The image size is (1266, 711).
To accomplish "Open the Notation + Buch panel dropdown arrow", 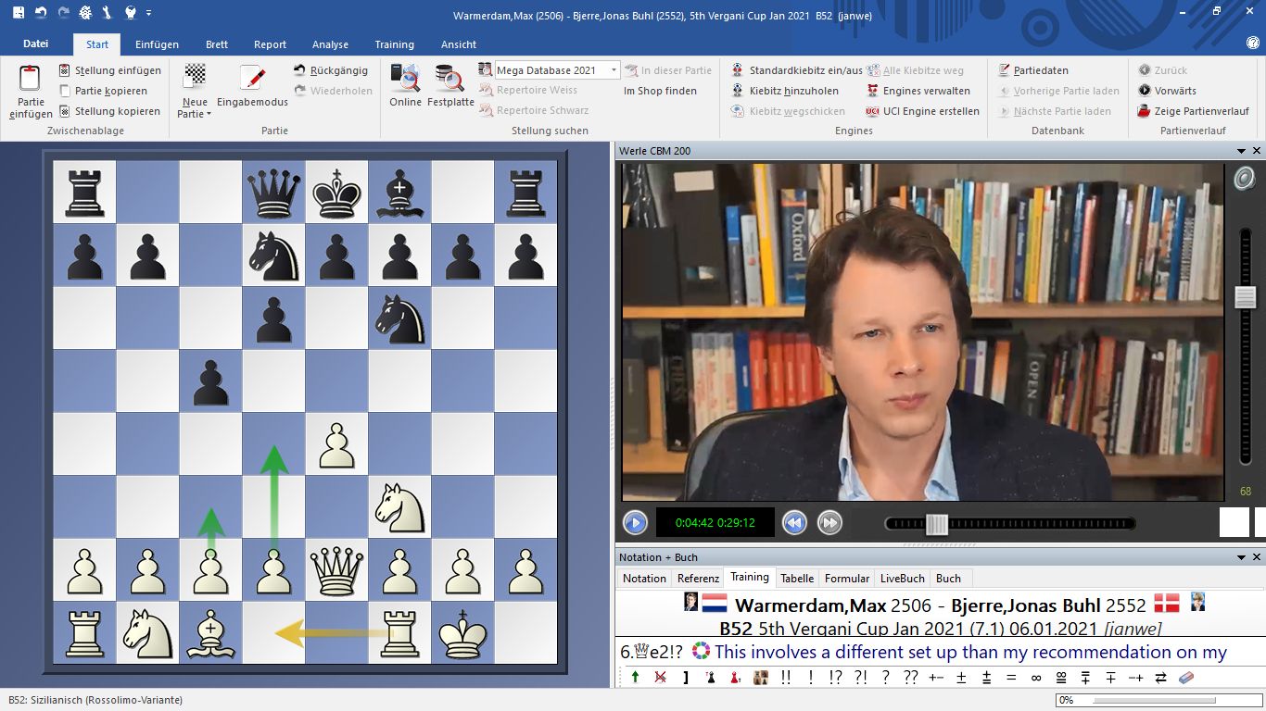I will tap(1242, 557).
